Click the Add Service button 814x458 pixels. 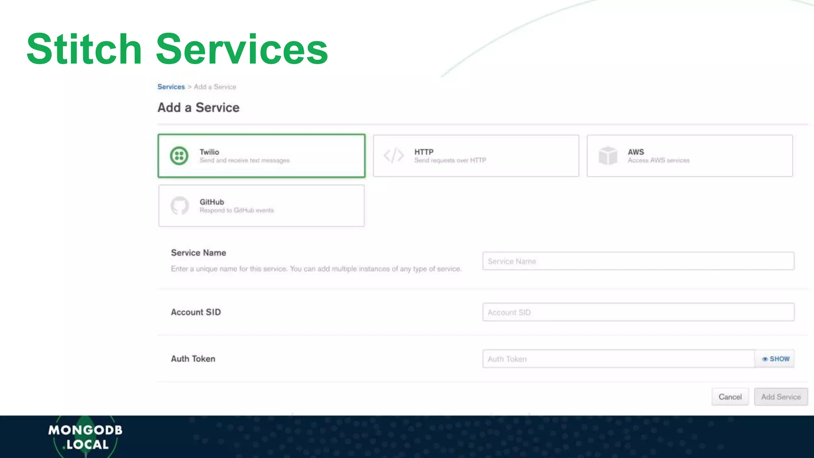pos(781,397)
